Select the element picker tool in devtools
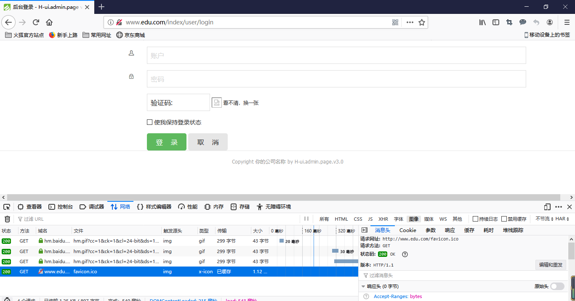Screen dimensions: 575x301 7,206
